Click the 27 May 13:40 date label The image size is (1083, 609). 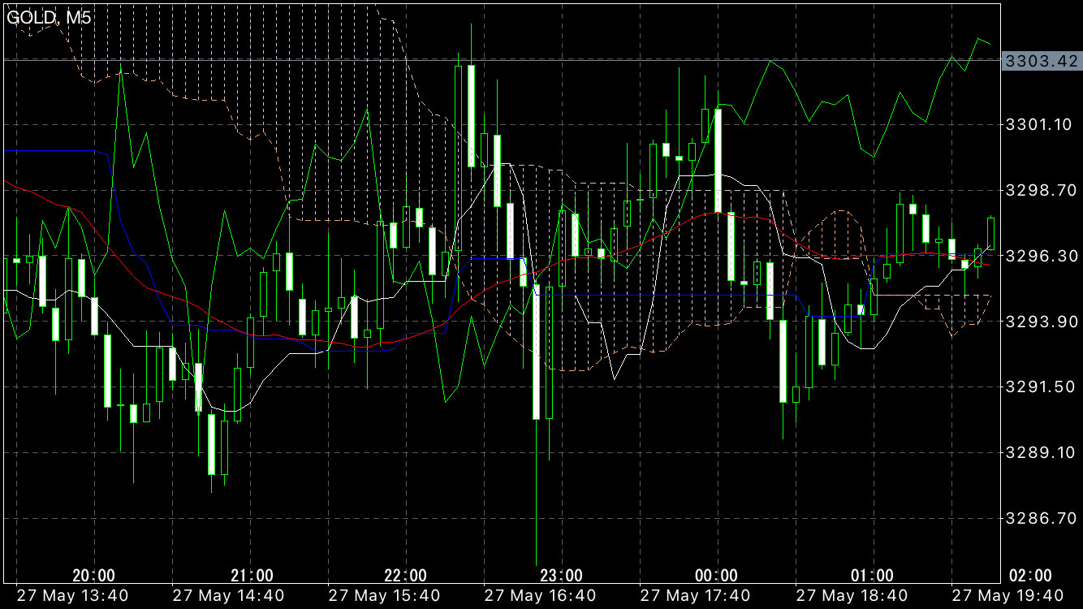[72, 596]
